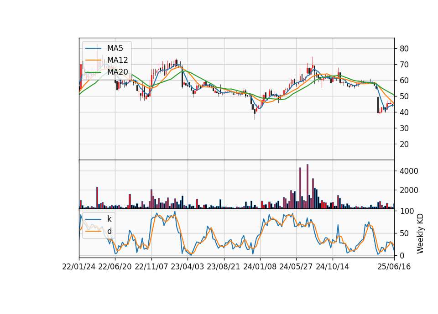Click the price axis value 60
The width and height of the screenshot is (438, 314).
coord(404,80)
